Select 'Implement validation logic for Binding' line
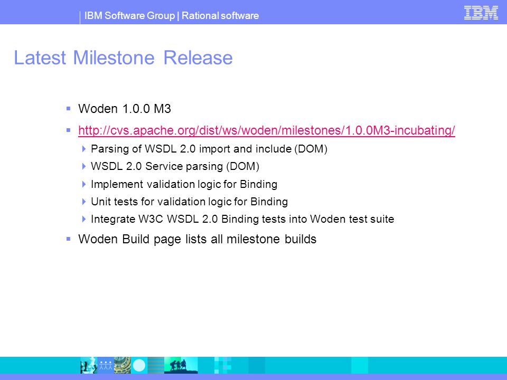This screenshot has width=507, height=380. [x=184, y=184]
